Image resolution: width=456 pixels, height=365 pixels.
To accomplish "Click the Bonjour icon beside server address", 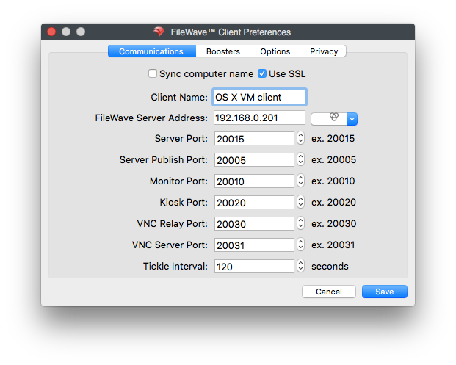I will 334,117.
